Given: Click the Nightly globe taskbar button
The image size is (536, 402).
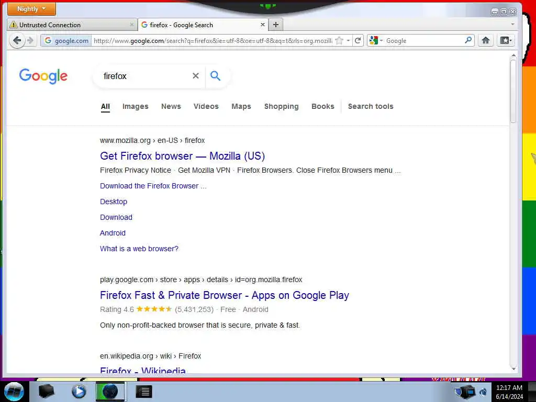Looking at the screenshot, I should [110, 392].
